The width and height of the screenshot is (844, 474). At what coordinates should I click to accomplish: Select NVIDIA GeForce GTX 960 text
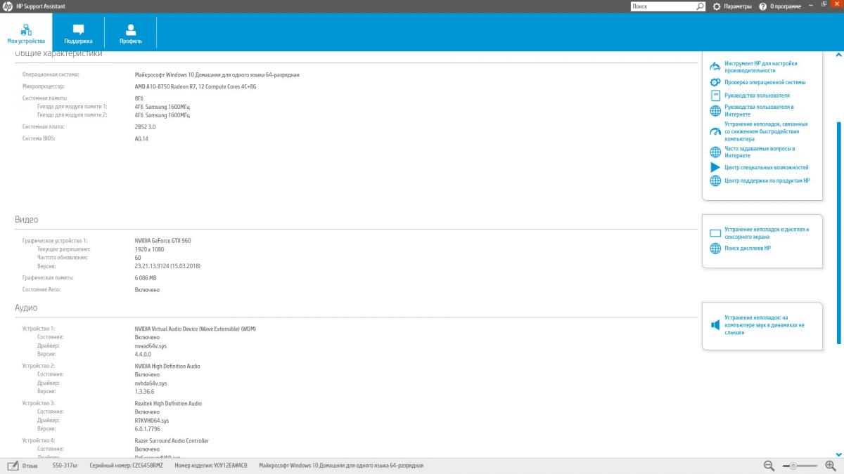pos(162,240)
